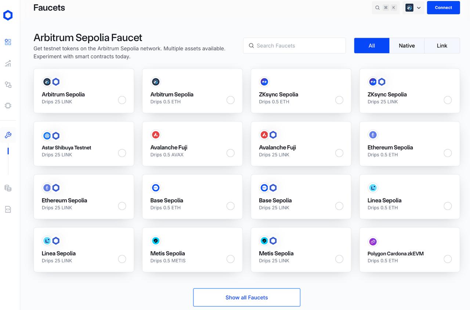Click the Connect wallet button
The image size is (470, 310).
[443, 8]
